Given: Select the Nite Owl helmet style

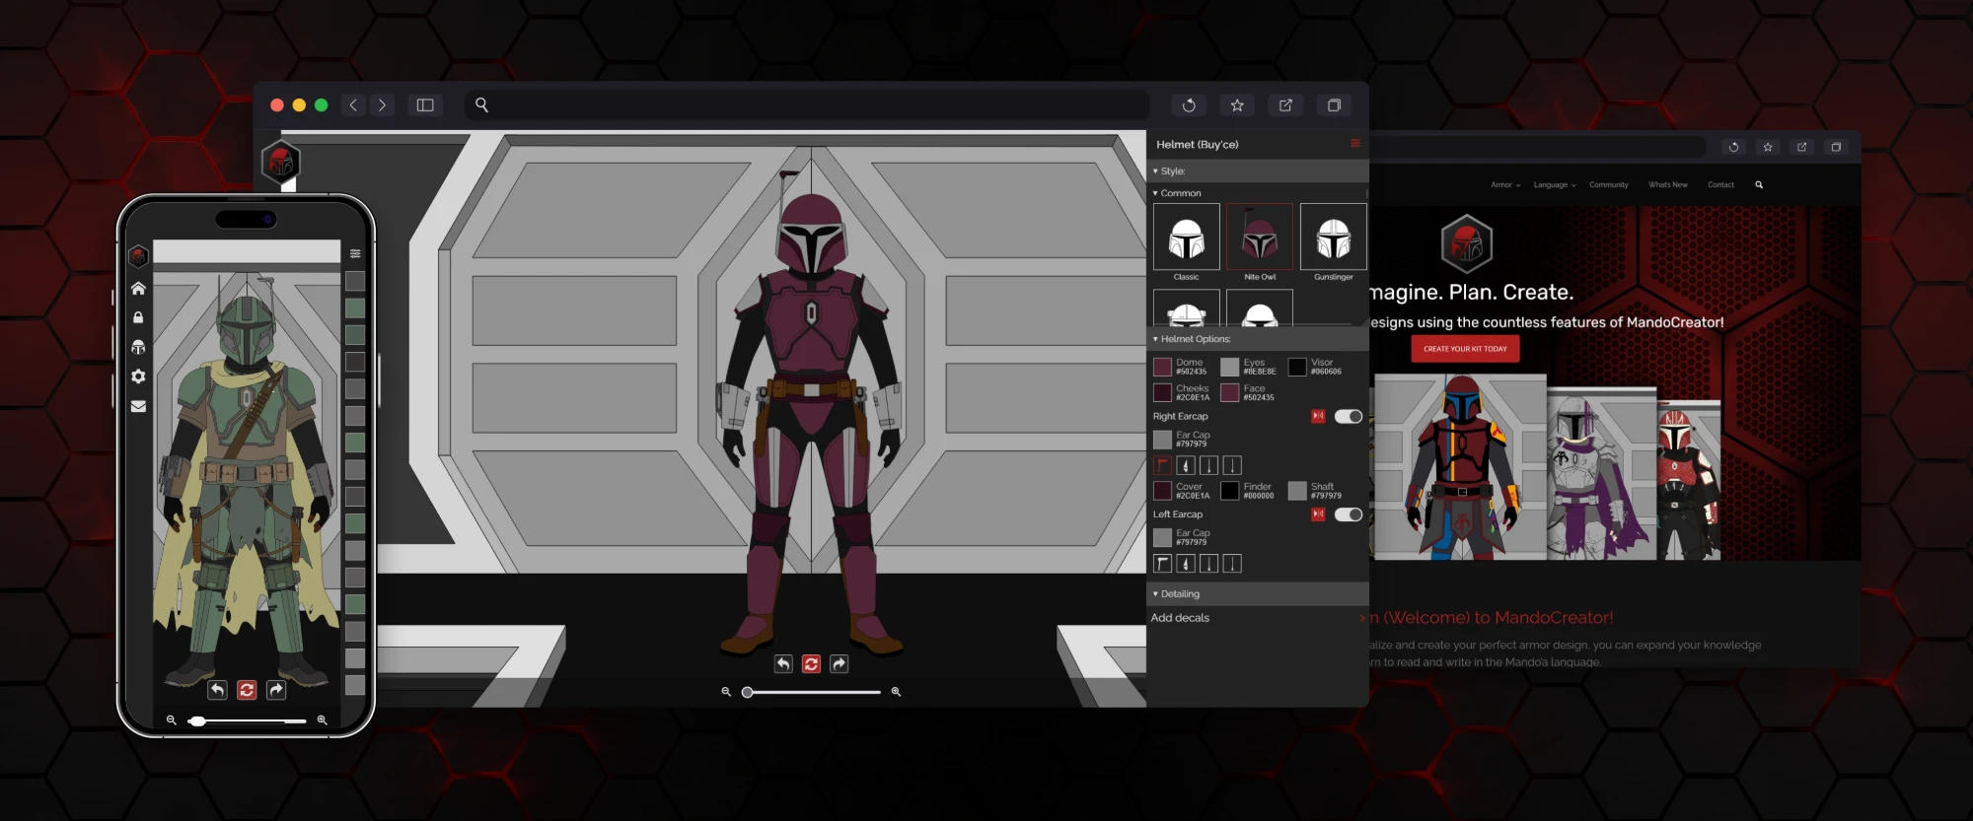Looking at the screenshot, I should point(1260,237).
